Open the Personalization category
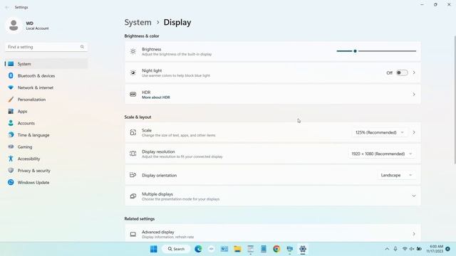The height and width of the screenshot is (256, 456). click(46, 100)
